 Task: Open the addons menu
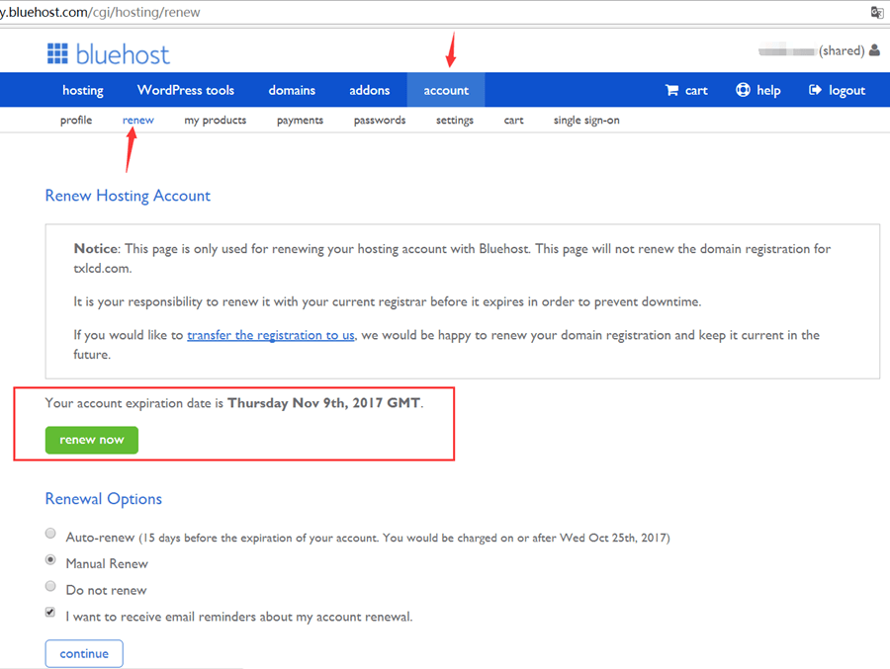369,90
